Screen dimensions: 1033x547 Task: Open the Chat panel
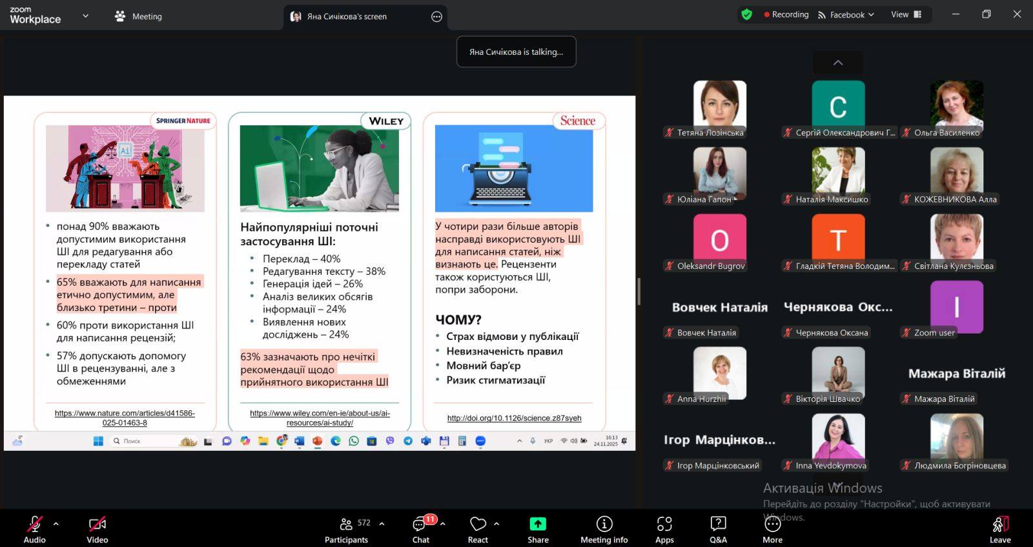pos(421,528)
